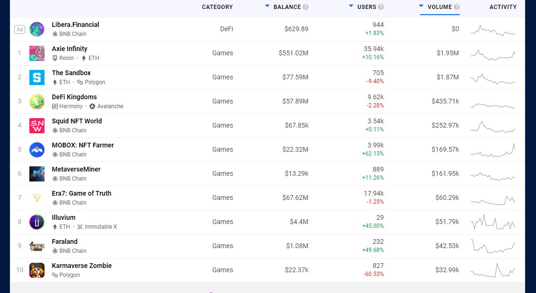Click Polygon icon under Karmaverse Zombie

pos(55,275)
